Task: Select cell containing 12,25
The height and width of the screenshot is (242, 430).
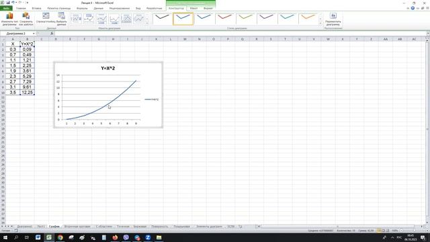Action: click(x=27, y=93)
